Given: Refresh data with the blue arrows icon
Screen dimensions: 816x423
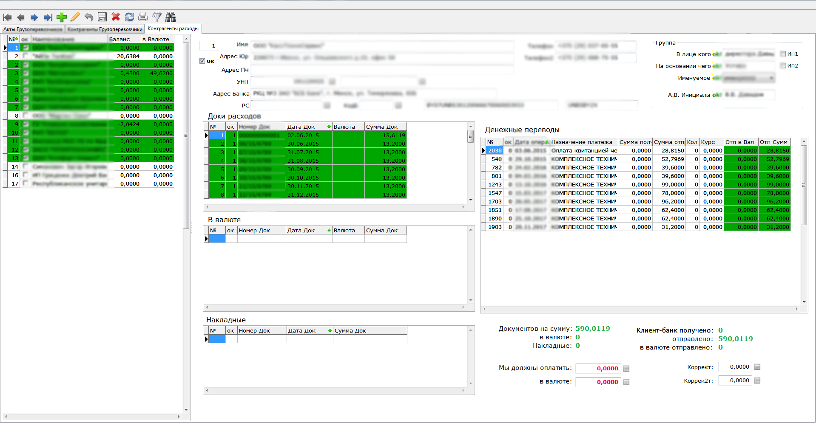Looking at the screenshot, I should [130, 17].
